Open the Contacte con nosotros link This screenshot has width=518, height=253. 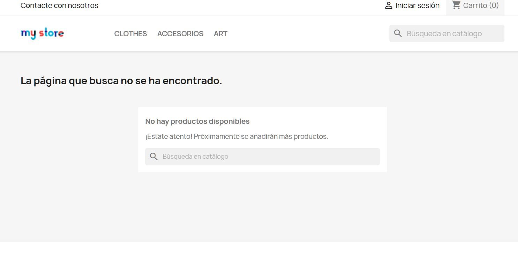[59, 6]
